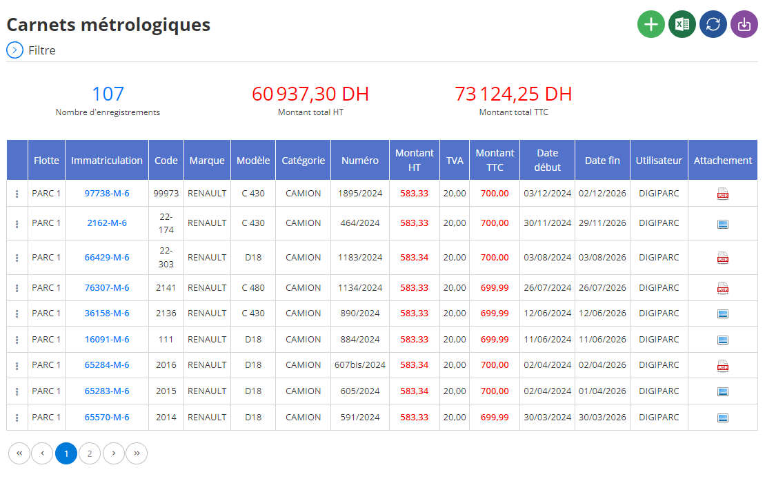Open the row actions menu for 97738-M-6
765x483 pixels.
click(x=17, y=194)
